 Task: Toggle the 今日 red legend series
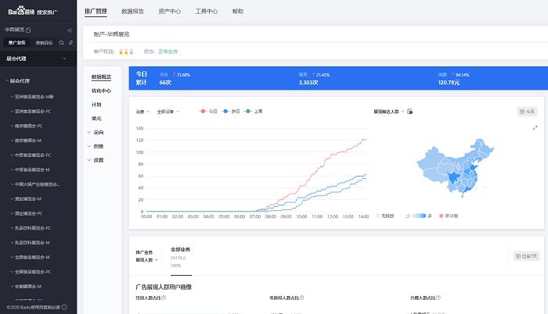coord(208,111)
